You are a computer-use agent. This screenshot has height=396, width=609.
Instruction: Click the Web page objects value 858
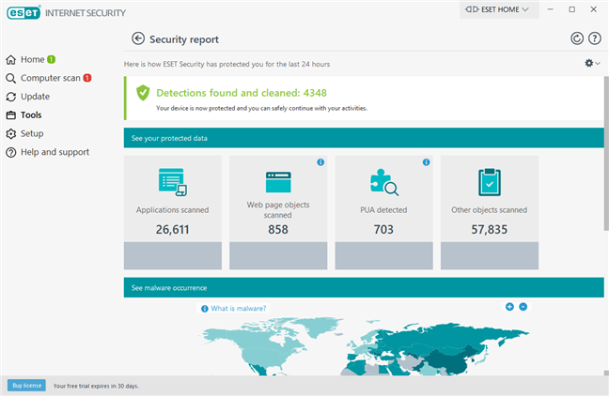click(x=278, y=230)
